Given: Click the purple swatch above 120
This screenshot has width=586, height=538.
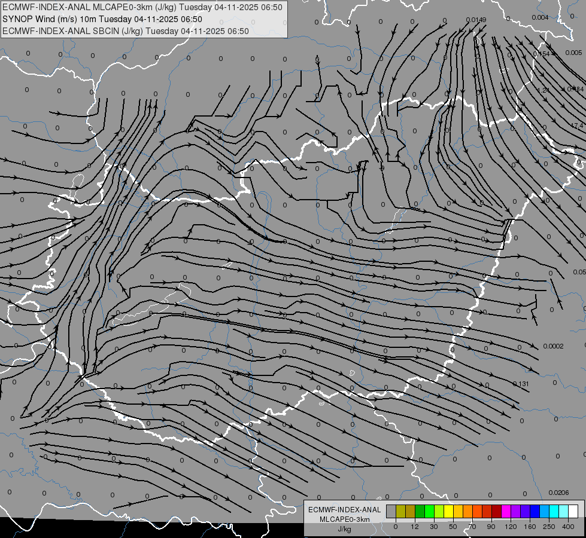Looking at the screenshot, I should pyautogui.click(x=516, y=511).
